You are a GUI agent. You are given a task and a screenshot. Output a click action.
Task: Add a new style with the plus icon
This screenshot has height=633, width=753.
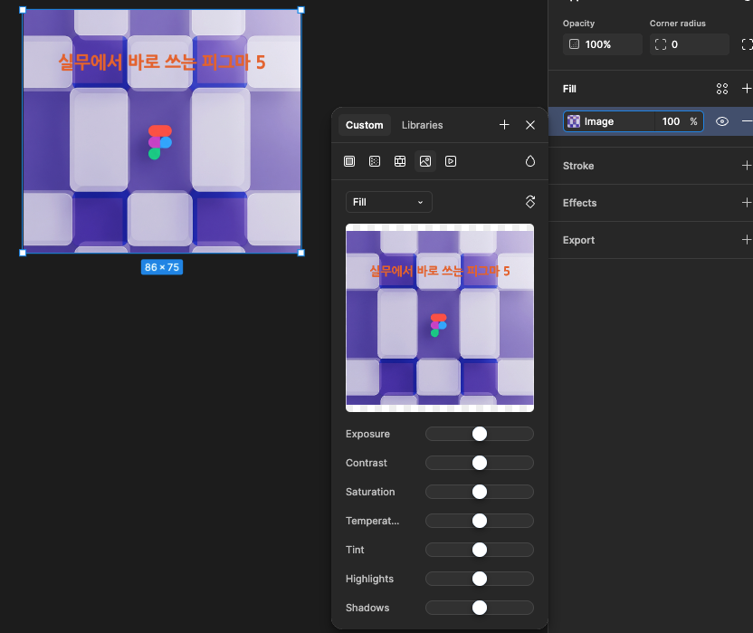click(x=504, y=125)
